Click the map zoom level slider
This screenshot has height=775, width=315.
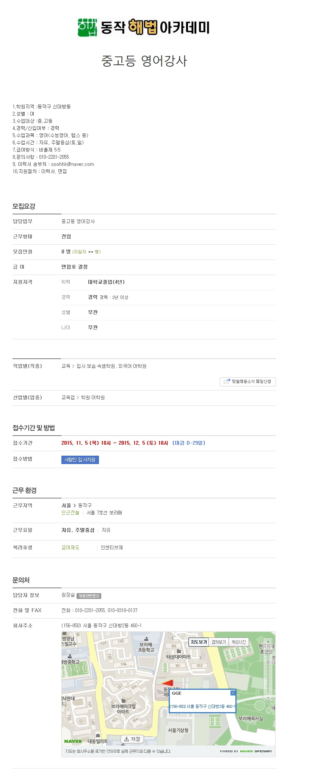point(268,670)
